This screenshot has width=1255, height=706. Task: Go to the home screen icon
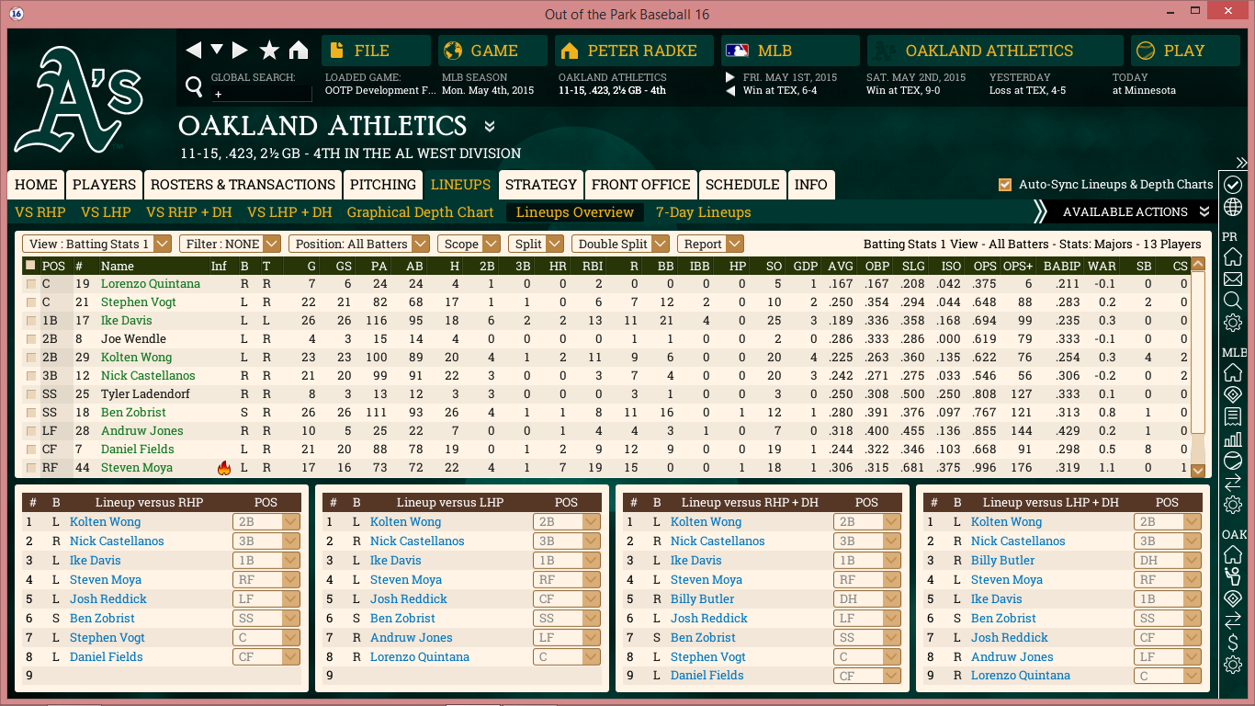tap(299, 51)
